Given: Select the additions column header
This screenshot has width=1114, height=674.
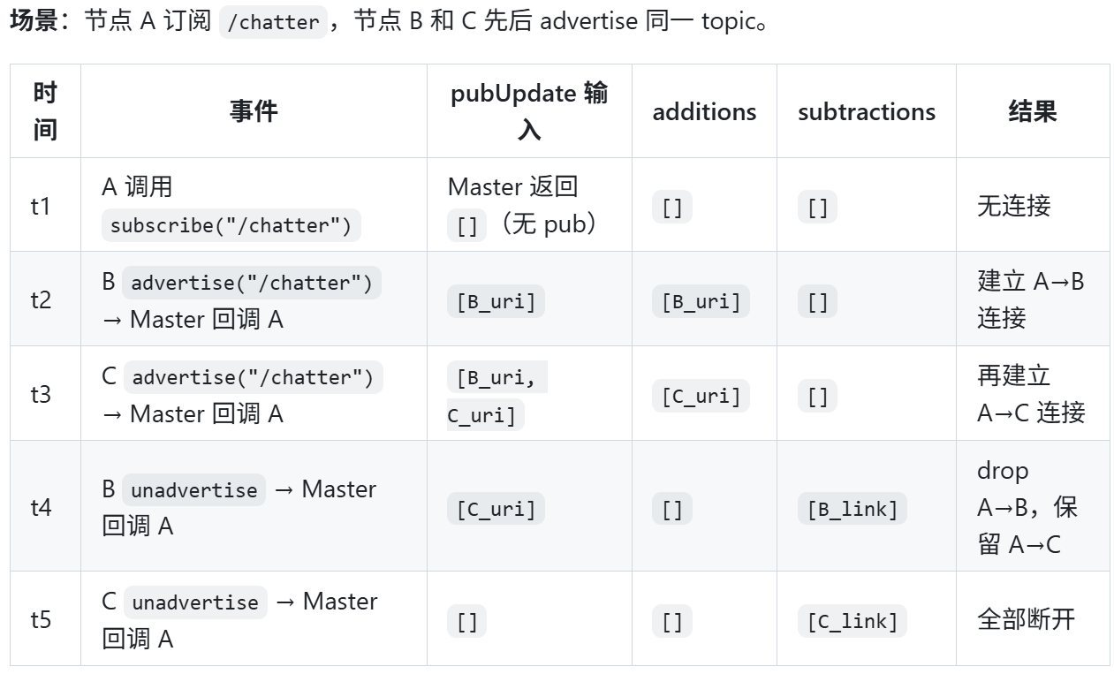Looking at the screenshot, I should (704, 112).
